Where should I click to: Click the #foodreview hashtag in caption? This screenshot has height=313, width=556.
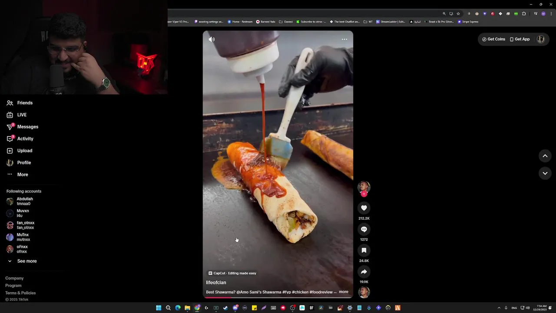(321, 292)
